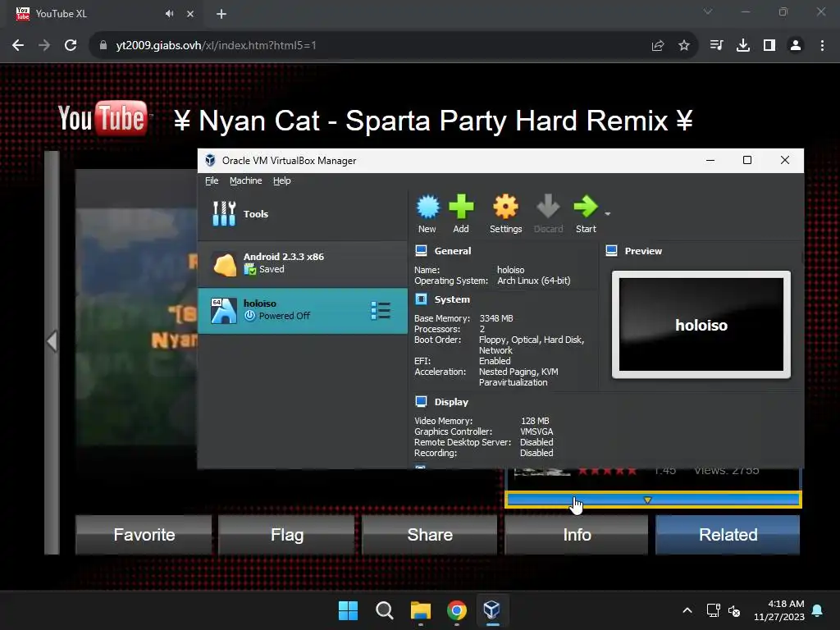Screen dimensions: 840x630
Task: Open Chrome media control icon
Action: point(716,46)
